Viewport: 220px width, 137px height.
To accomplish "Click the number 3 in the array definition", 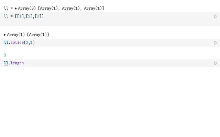I will [38, 16].
